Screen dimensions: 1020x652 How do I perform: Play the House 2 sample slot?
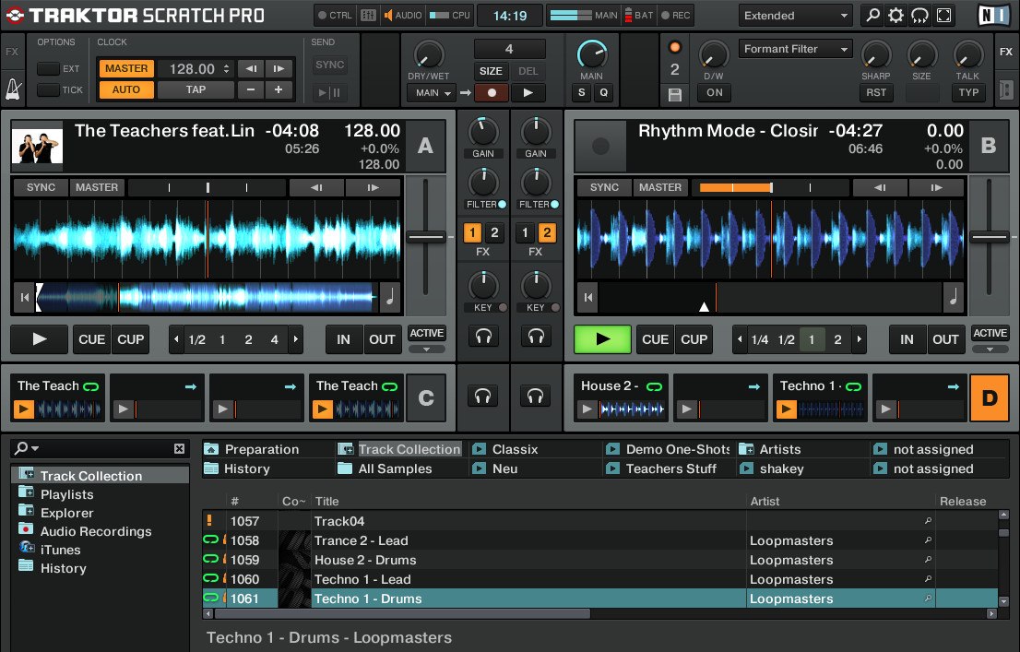tap(587, 409)
